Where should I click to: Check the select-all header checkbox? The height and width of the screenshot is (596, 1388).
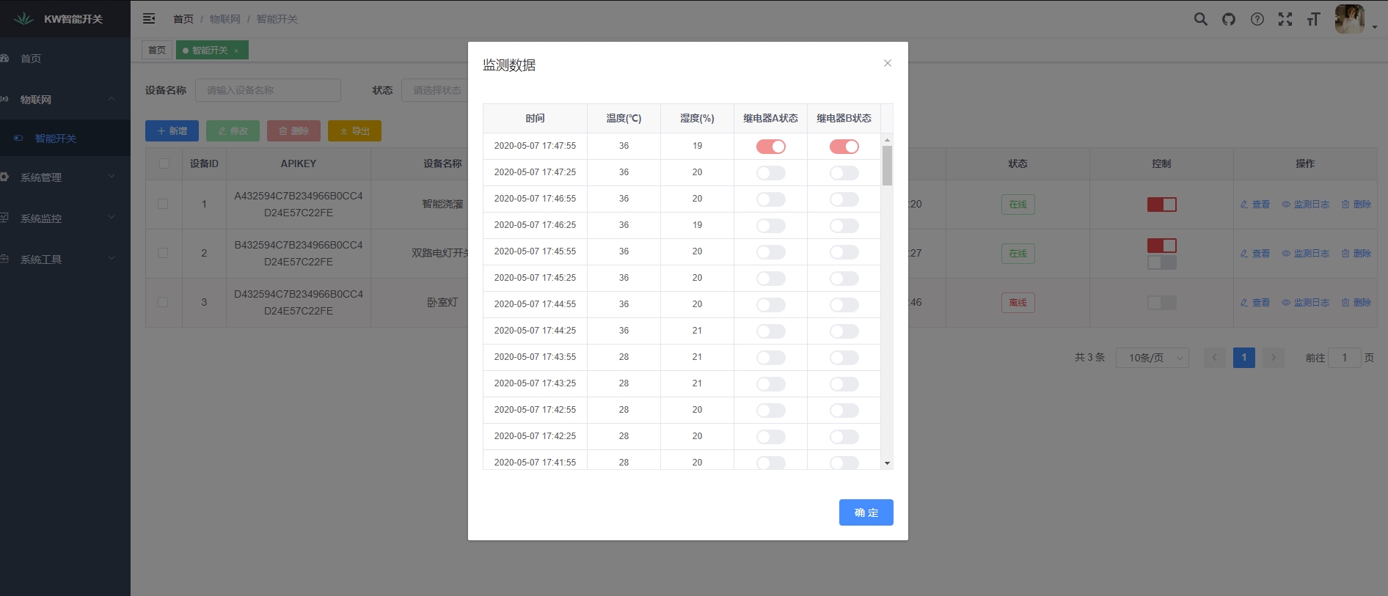(x=164, y=163)
